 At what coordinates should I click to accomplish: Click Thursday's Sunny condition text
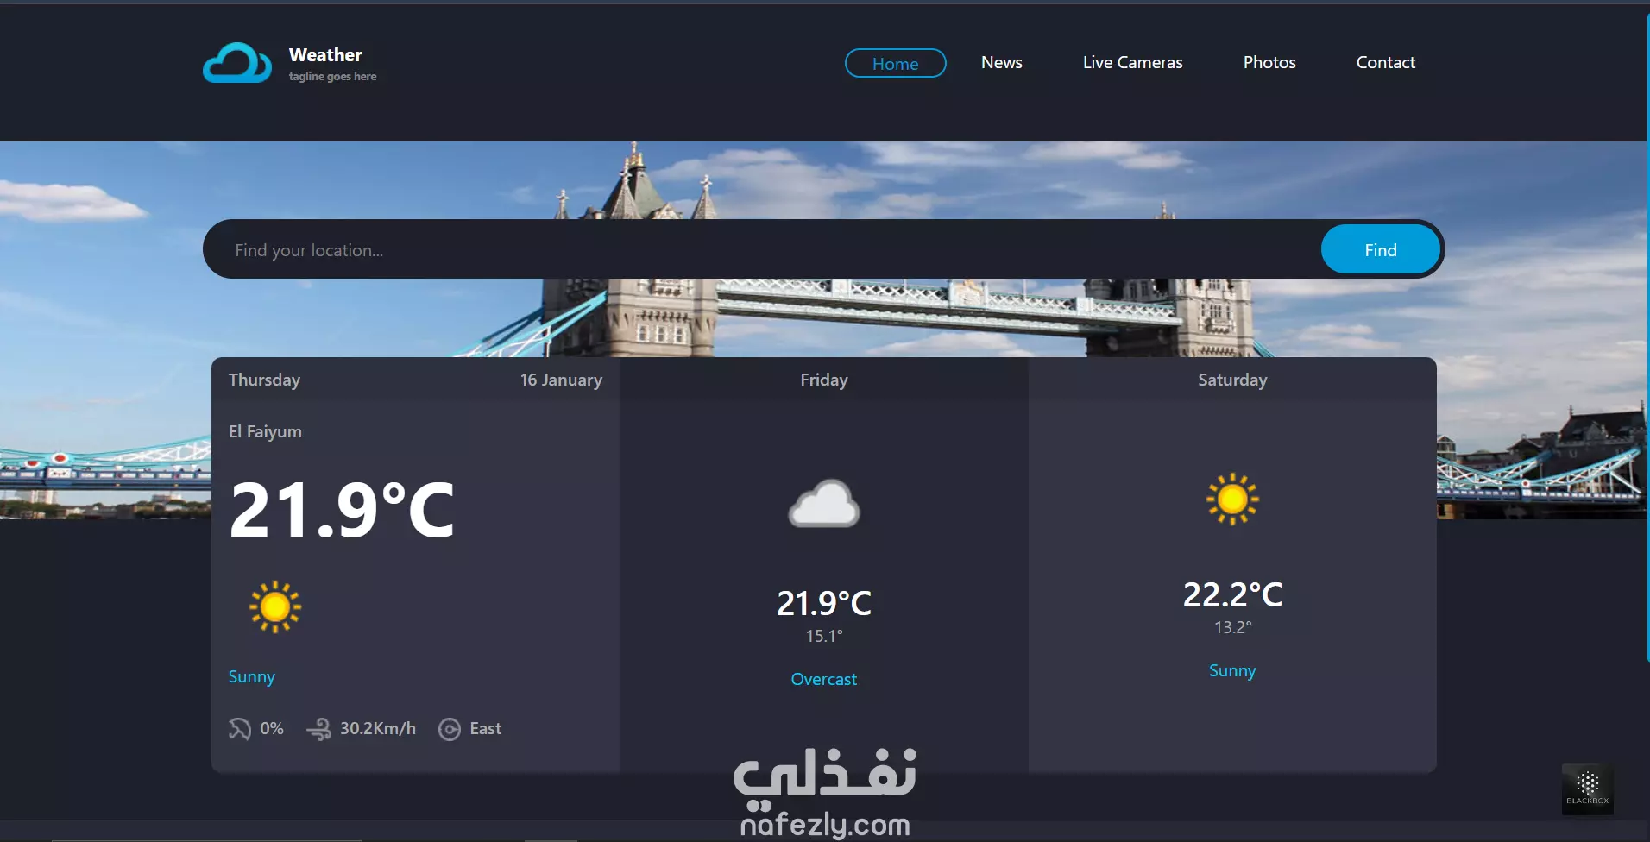(x=252, y=677)
